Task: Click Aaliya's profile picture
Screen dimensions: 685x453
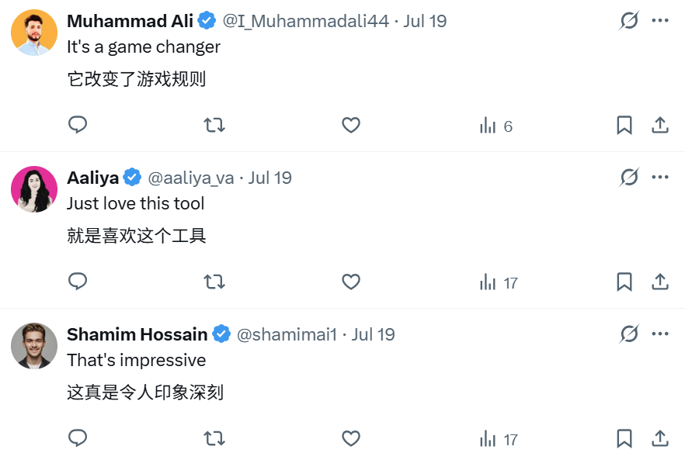Action: [x=33, y=188]
